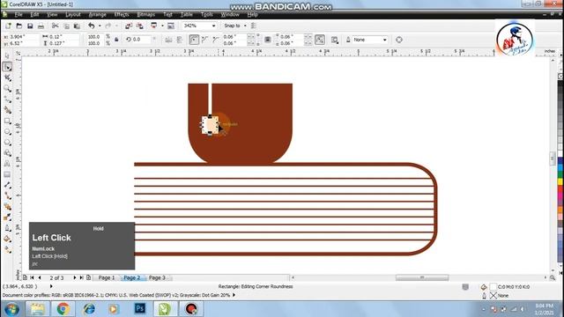Create a new document
Image resolution: width=564 pixels, height=317 pixels.
[8, 26]
